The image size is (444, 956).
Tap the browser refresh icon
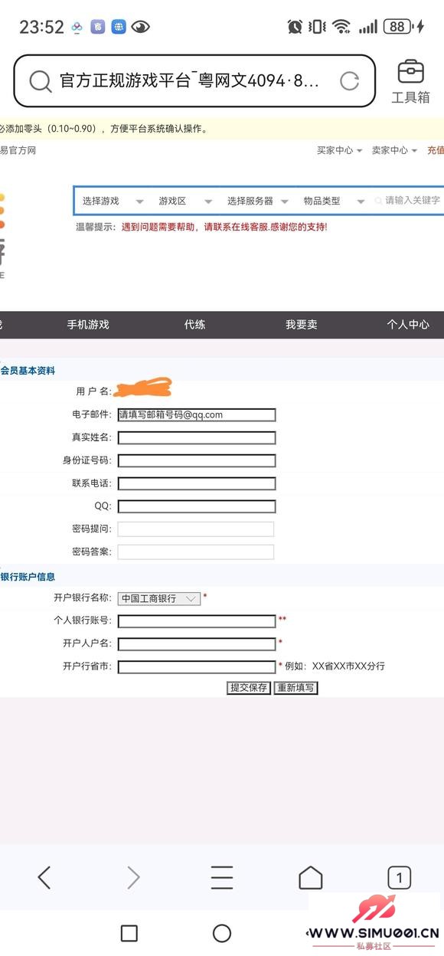pos(349,80)
